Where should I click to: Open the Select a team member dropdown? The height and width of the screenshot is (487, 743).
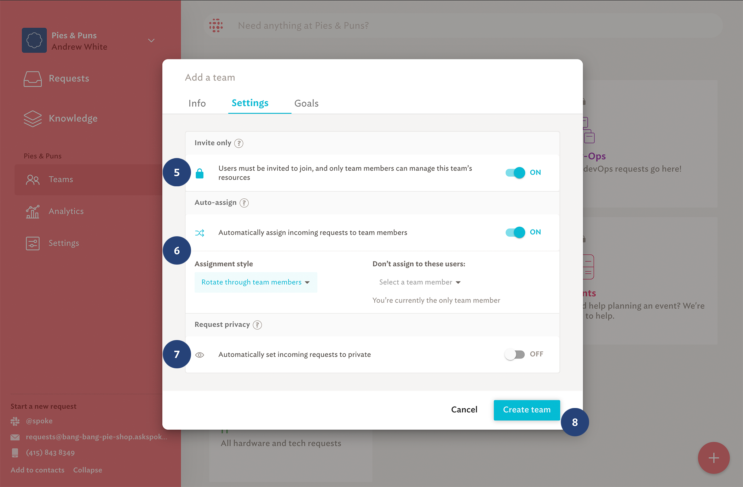click(420, 282)
